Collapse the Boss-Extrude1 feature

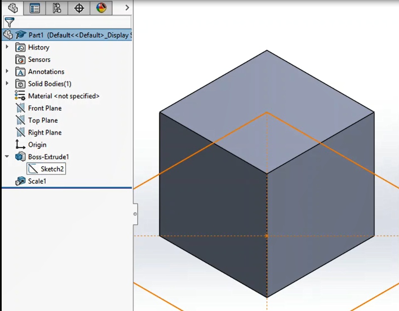coord(7,156)
